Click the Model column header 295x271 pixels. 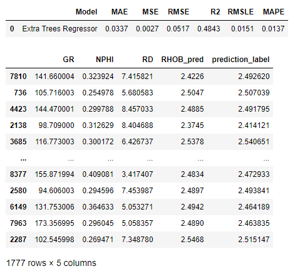(86, 12)
